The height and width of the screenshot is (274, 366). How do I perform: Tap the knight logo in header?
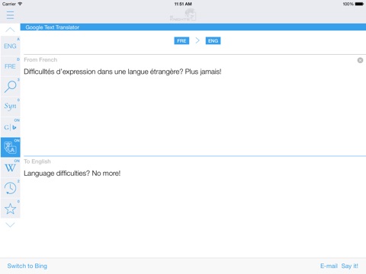pyautogui.click(x=183, y=15)
